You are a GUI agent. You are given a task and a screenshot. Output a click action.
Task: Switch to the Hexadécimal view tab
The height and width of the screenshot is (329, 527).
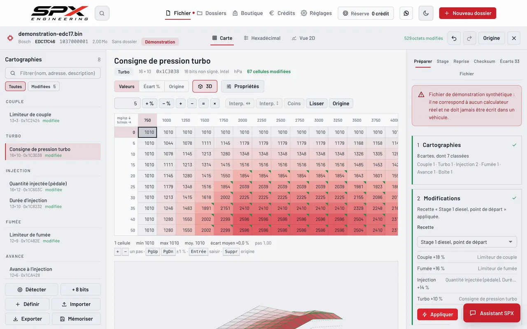(262, 38)
